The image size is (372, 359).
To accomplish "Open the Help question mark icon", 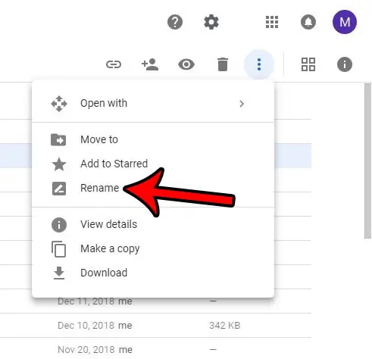I will coord(175,22).
